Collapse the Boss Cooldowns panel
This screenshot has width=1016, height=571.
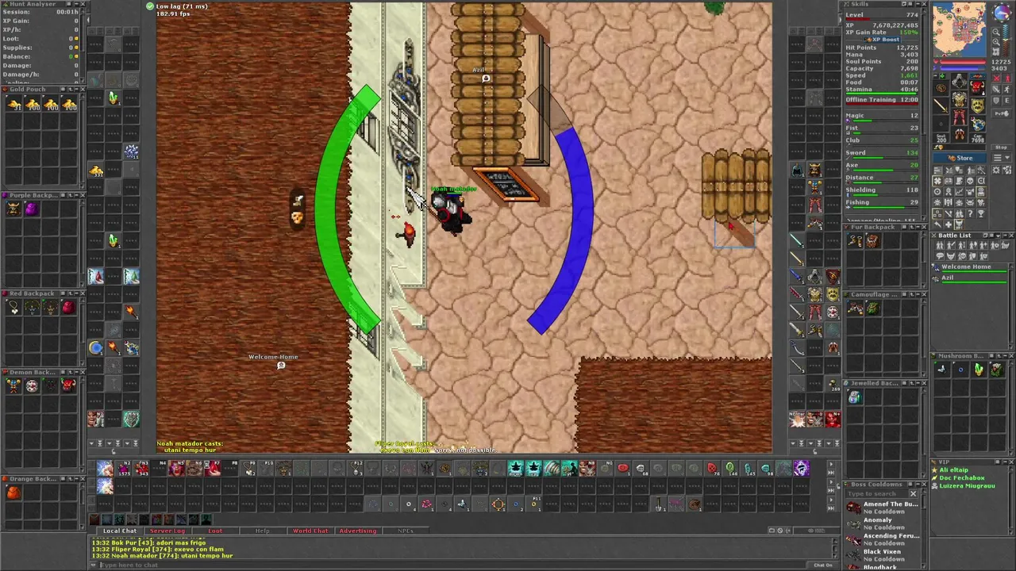pyautogui.click(x=918, y=484)
